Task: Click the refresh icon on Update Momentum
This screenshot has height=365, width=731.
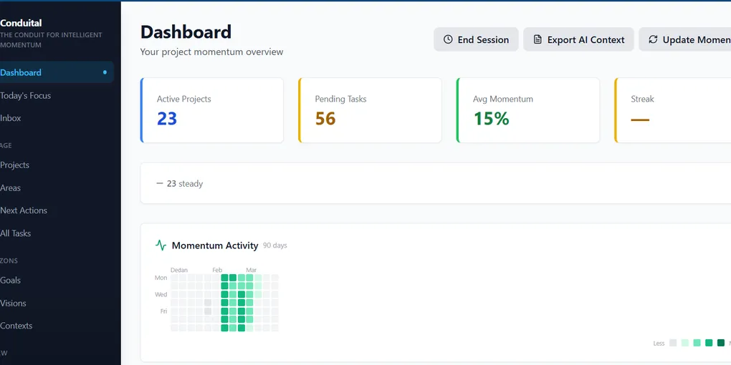Action: pyautogui.click(x=653, y=40)
